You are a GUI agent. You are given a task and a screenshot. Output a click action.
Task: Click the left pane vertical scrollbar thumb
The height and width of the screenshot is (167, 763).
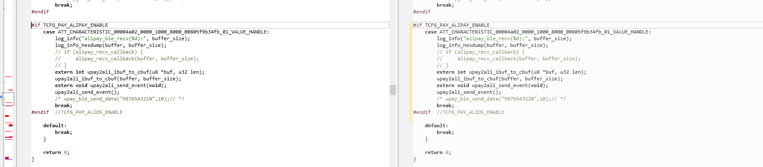(x=393, y=90)
